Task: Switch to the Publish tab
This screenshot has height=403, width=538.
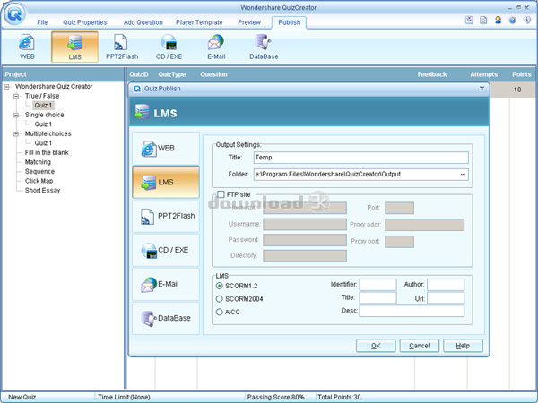Action: (290, 22)
